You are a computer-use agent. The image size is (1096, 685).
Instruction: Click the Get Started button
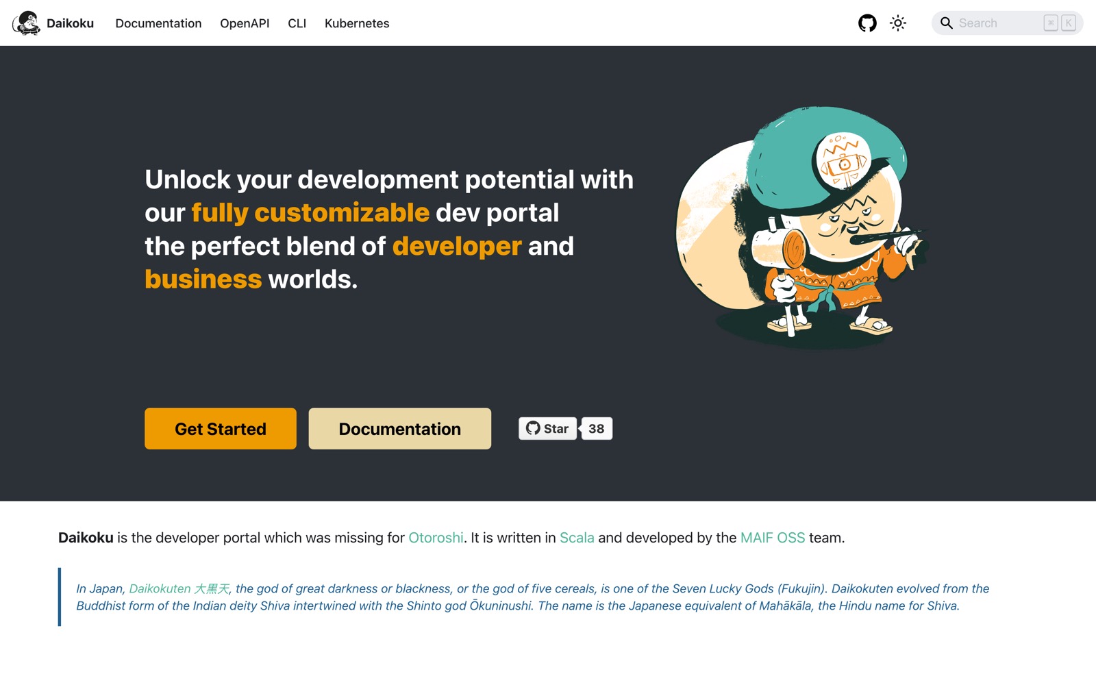click(221, 429)
